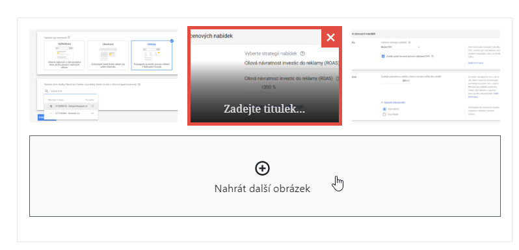Click 'Nahrát další obrázek' label text

click(262, 189)
